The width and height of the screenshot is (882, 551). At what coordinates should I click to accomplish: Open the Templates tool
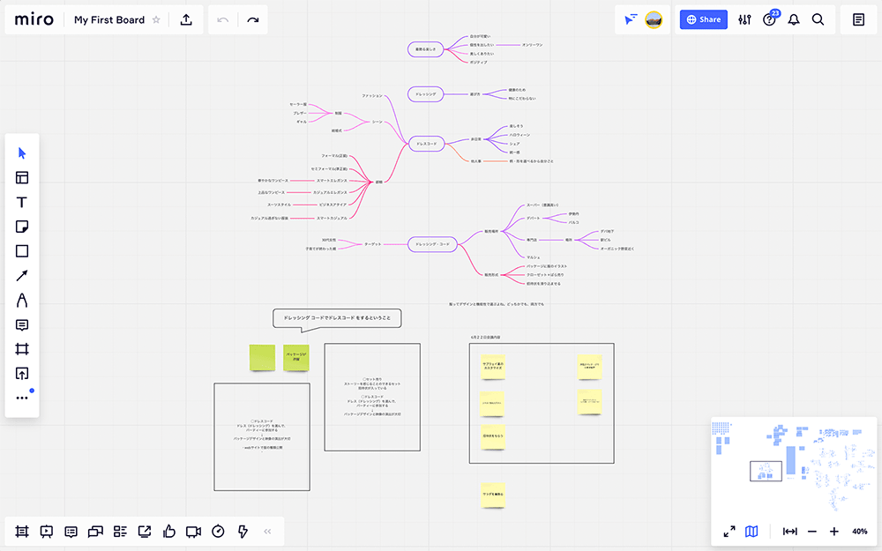click(22, 177)
